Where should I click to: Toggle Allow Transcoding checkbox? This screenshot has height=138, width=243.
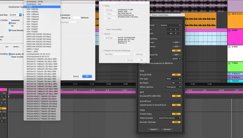[x=105, y=29]
